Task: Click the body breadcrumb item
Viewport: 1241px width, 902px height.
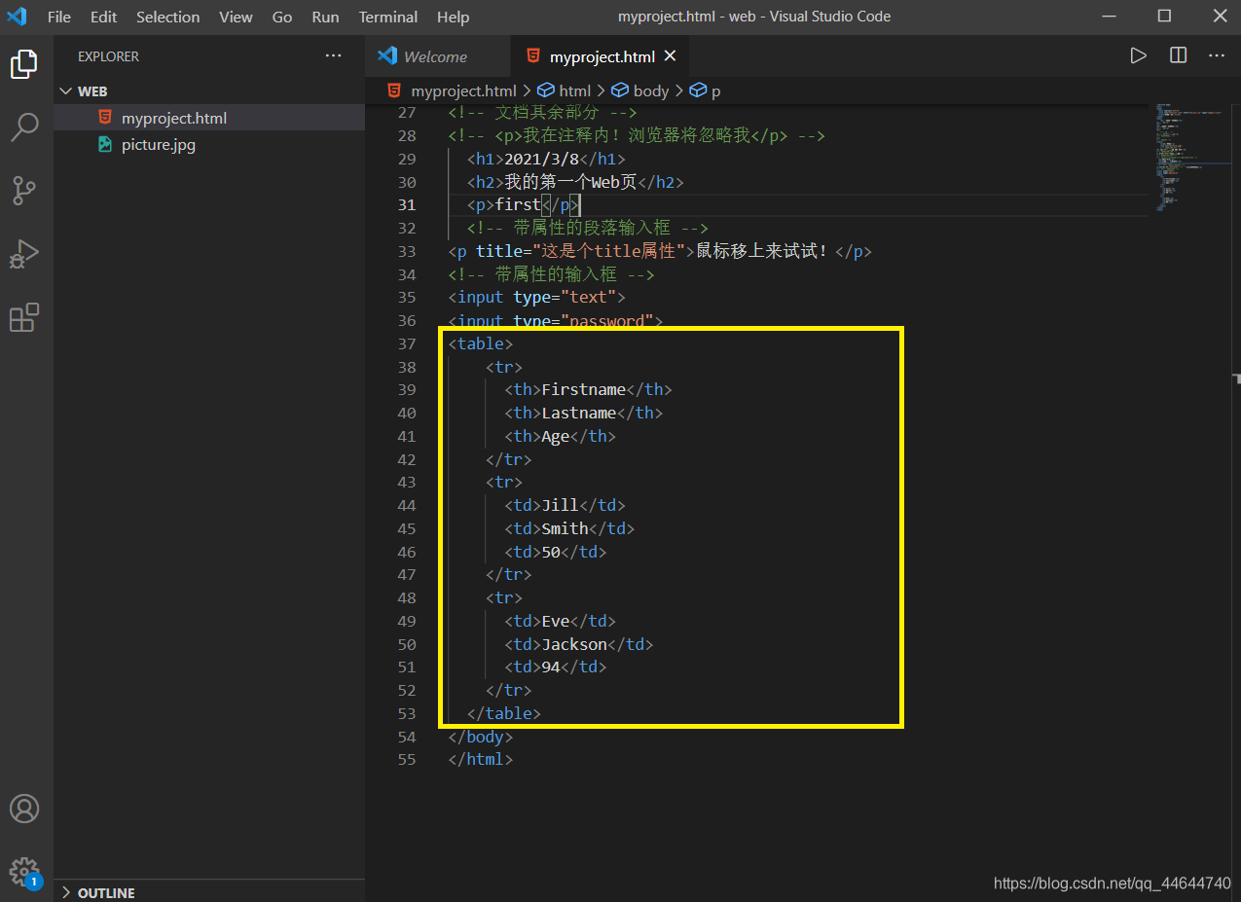Action: 651,90
